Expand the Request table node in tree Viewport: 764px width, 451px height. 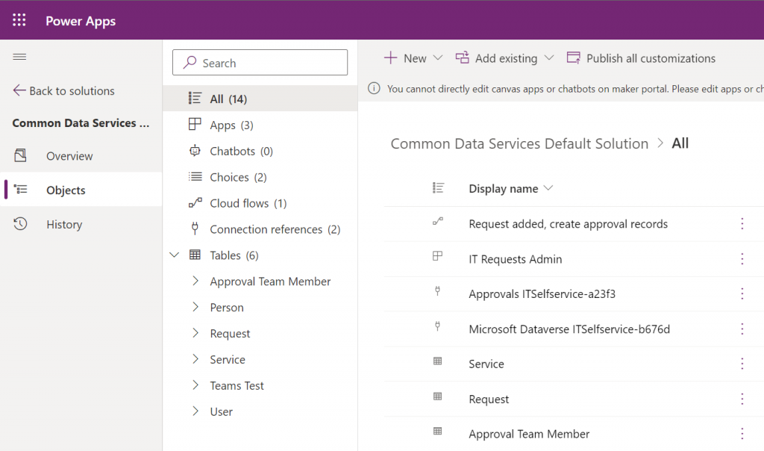(x=195, y=333)
